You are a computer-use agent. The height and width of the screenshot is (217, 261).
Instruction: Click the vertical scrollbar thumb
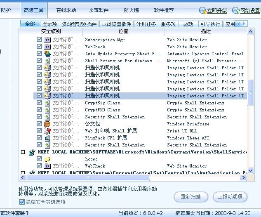251,92
